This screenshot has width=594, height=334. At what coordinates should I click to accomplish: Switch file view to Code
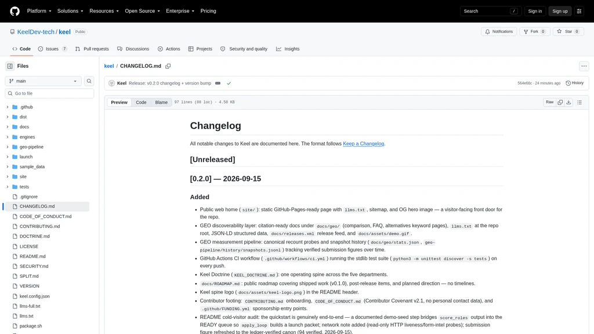[x=141, y=102]
